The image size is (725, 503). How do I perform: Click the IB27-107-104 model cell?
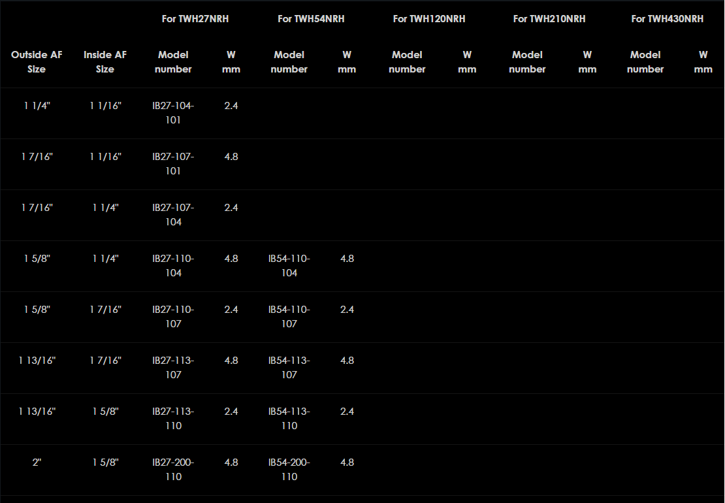click(173, 215)
